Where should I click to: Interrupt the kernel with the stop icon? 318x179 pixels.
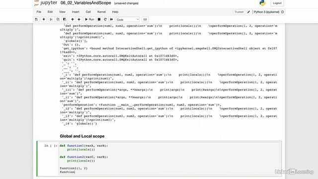99,19
